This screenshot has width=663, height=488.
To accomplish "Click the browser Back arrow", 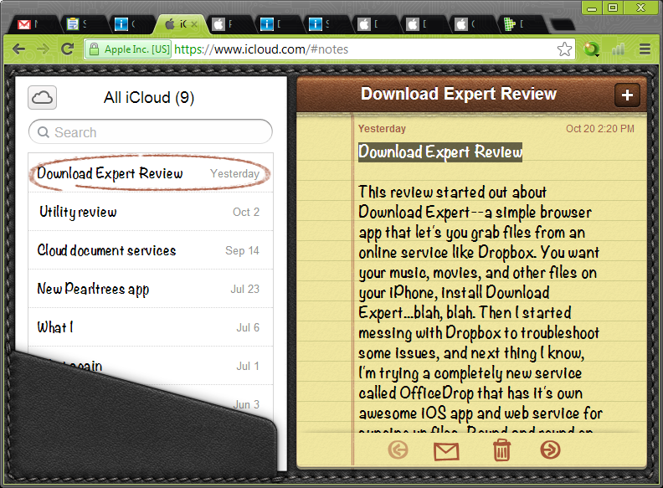I will click(x=18, y=49).
